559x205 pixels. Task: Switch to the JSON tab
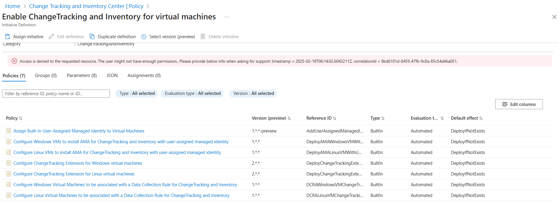click(x=112, y=75)
